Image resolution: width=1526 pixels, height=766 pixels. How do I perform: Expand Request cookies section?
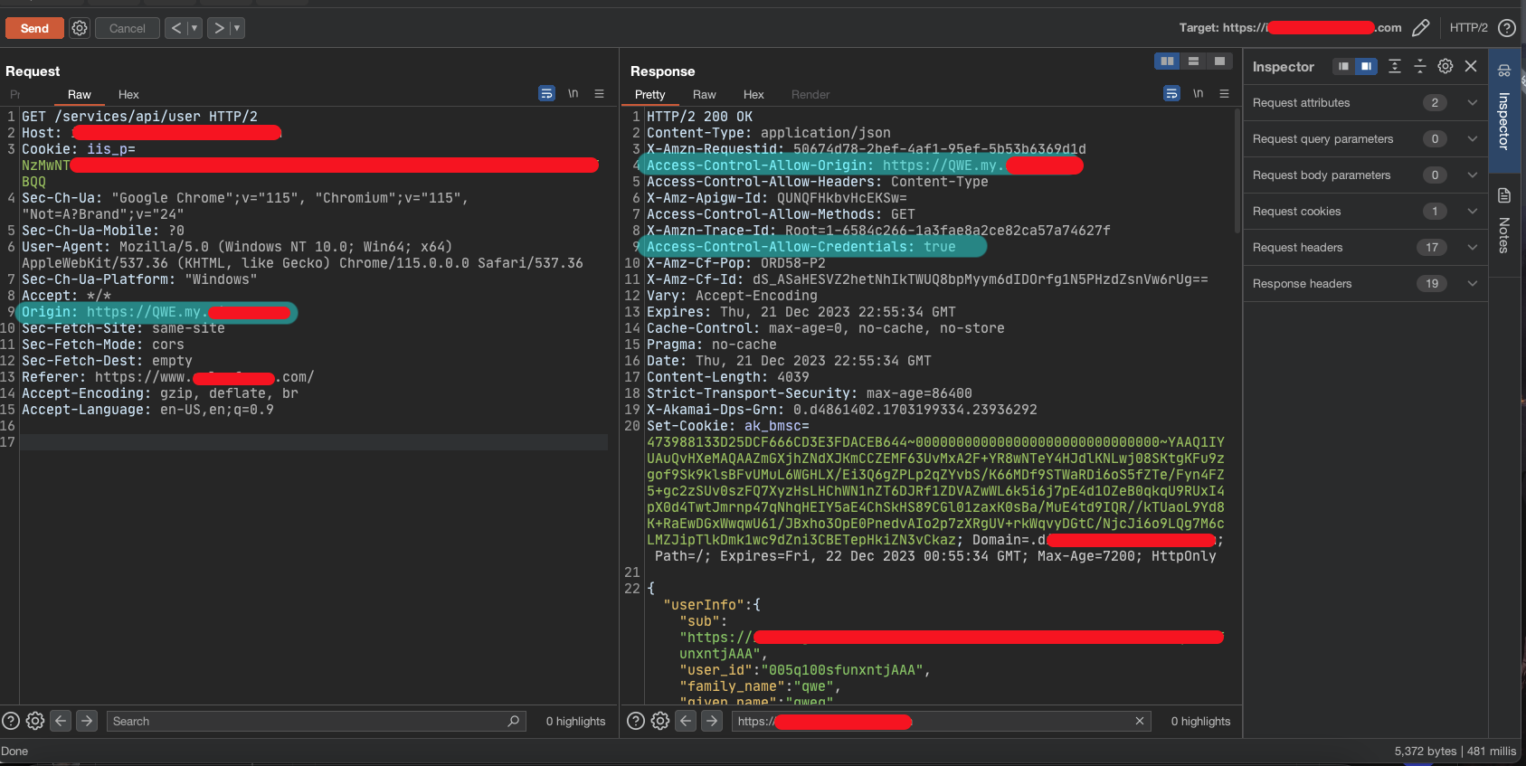pos(1366,211)
